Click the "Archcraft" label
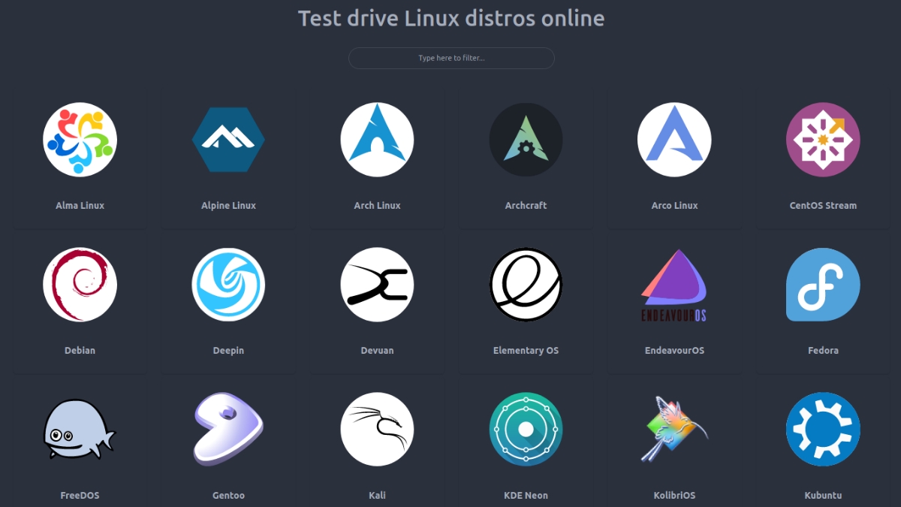901x507 pixels. [526, 205]
